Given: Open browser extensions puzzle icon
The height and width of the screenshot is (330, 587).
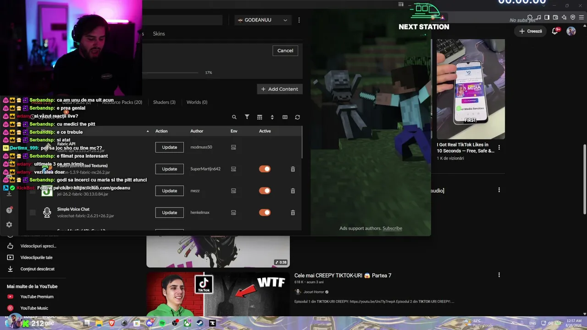Looking at the screenshot, I should pyautogui.click(x=530, y=17).
